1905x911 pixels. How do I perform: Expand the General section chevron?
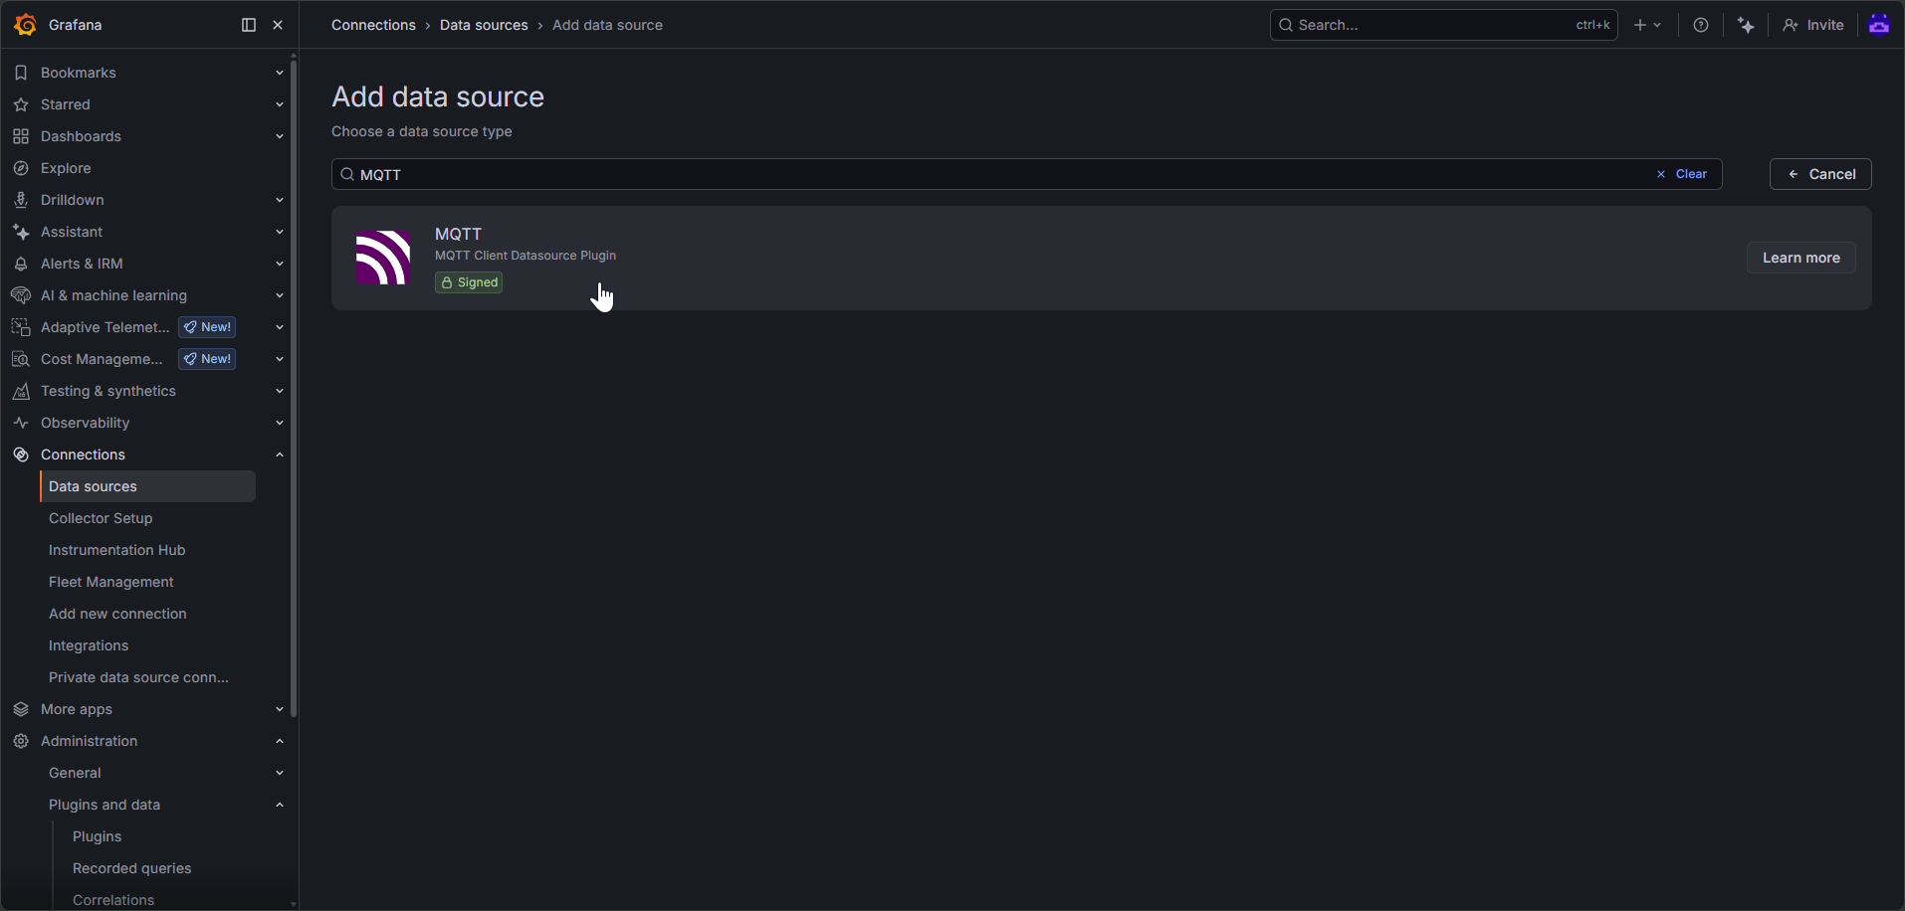coord(280,773)
